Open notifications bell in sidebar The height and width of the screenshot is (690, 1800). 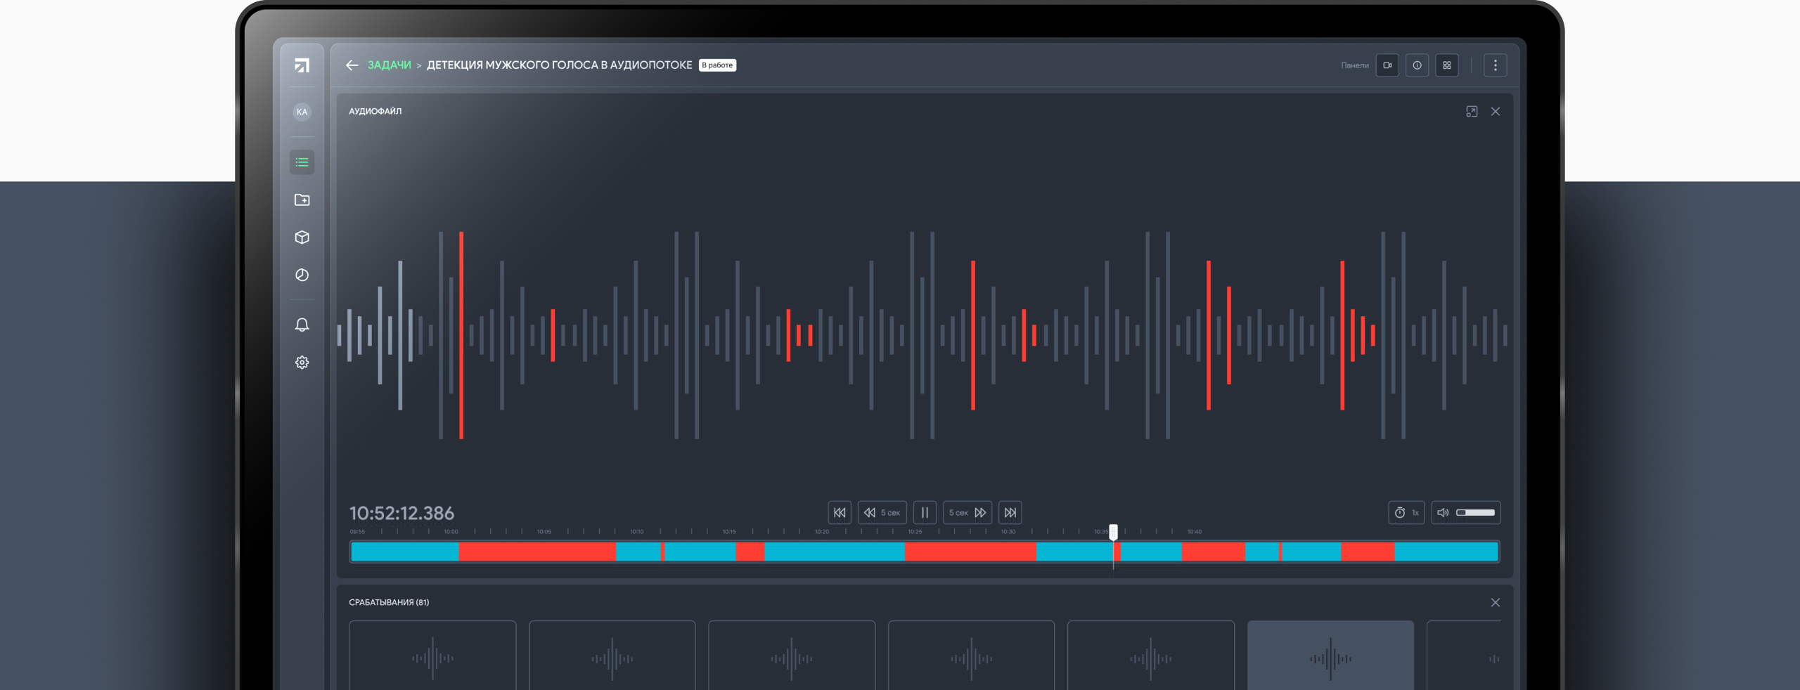tap(302, 325)
